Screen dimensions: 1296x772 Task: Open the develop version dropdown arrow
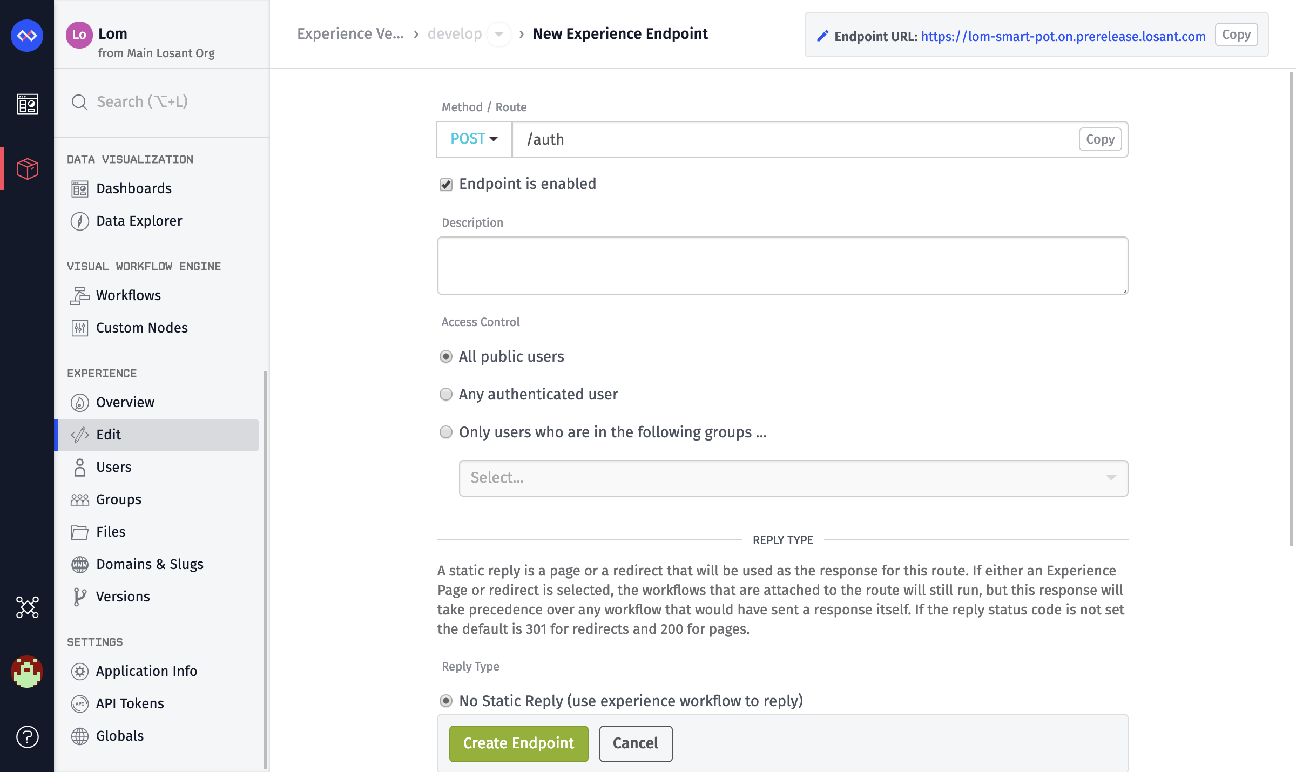499,35
